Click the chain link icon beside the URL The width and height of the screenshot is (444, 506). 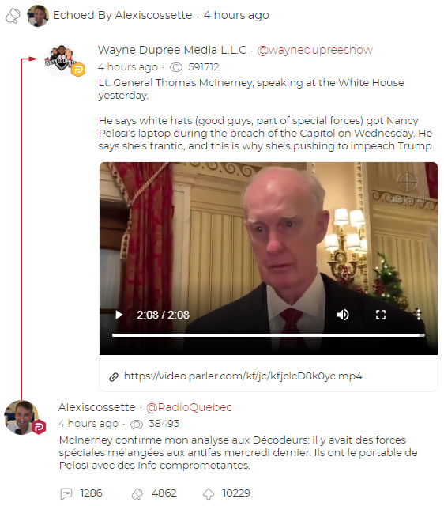(114, 377)
